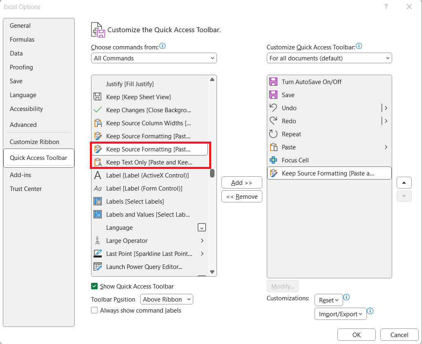Screen dimensions: 422x344
Task: Click the Paste clipboard icon
Action: tap(273, 147)
